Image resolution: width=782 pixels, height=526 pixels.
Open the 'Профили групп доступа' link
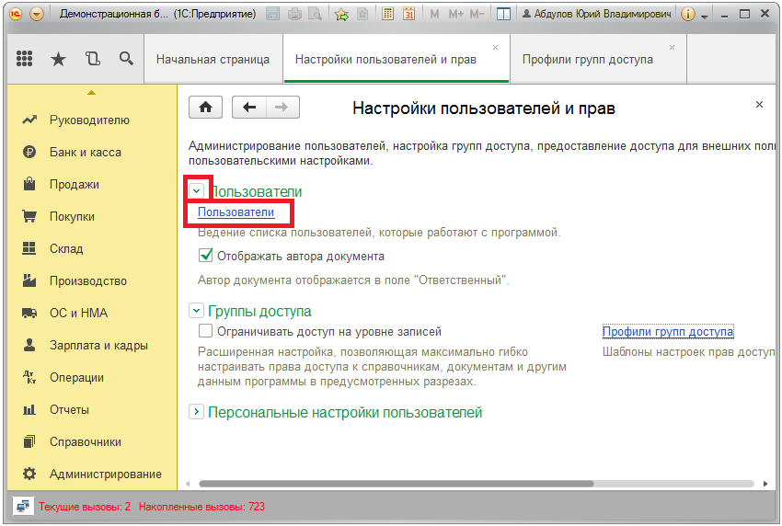tap(668, 332)
